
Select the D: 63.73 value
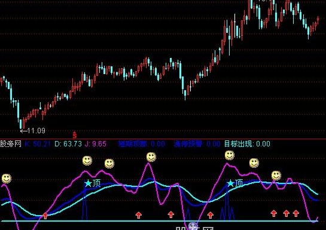[x=68, y=143]
